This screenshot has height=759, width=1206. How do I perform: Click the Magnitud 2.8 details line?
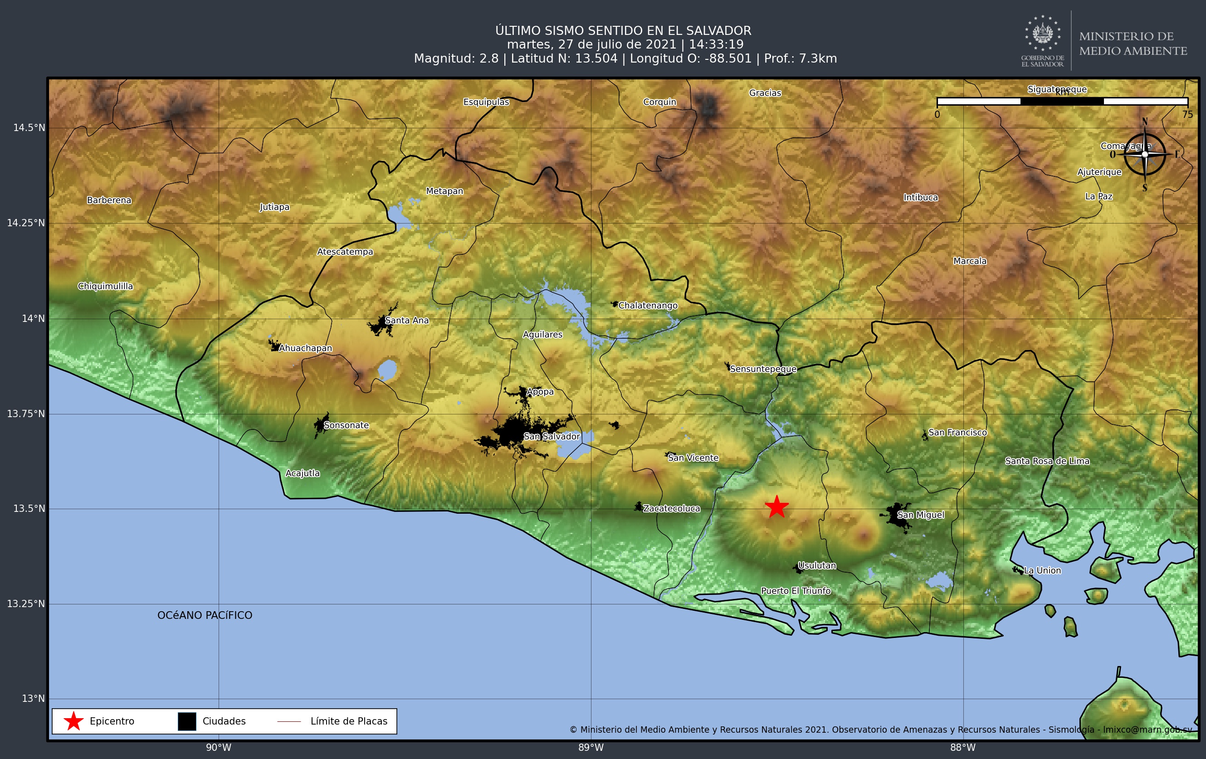coord(625,58)
